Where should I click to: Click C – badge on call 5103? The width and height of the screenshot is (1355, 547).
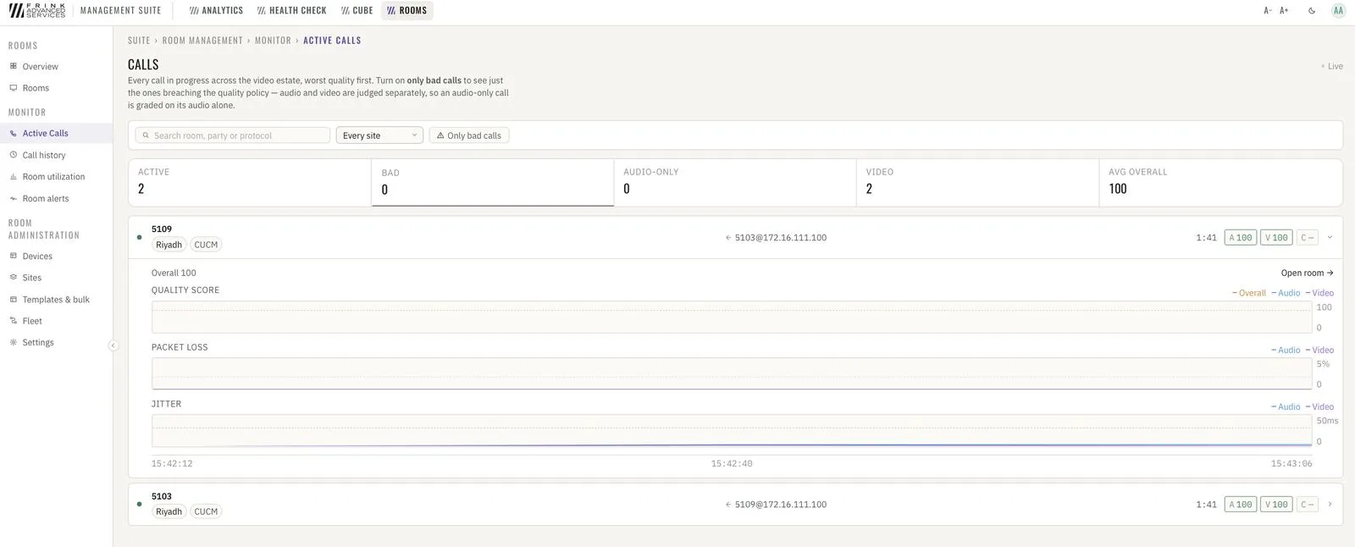(x=1308, y=504)
